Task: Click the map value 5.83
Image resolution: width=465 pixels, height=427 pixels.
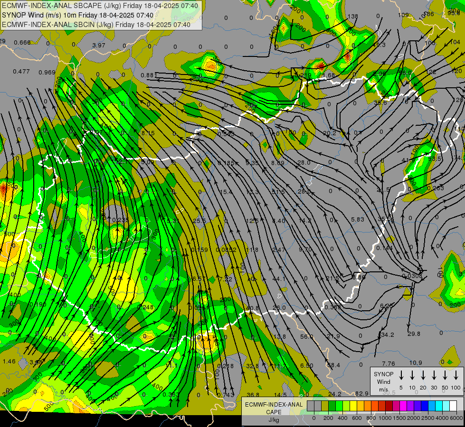Action: [x=357, y=220]
